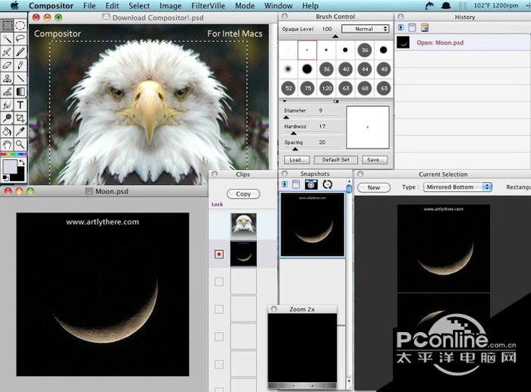The image size is (531, 392).
Task: Open the Mirrored Bottom type dropdown
Action: point(457,187)
